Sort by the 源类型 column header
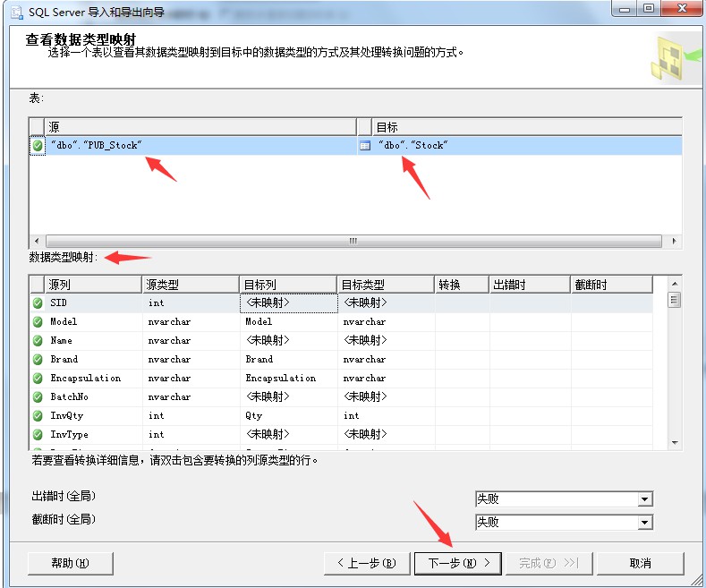The height and width of the screenshot is (588, 706). tap(191, 285)
